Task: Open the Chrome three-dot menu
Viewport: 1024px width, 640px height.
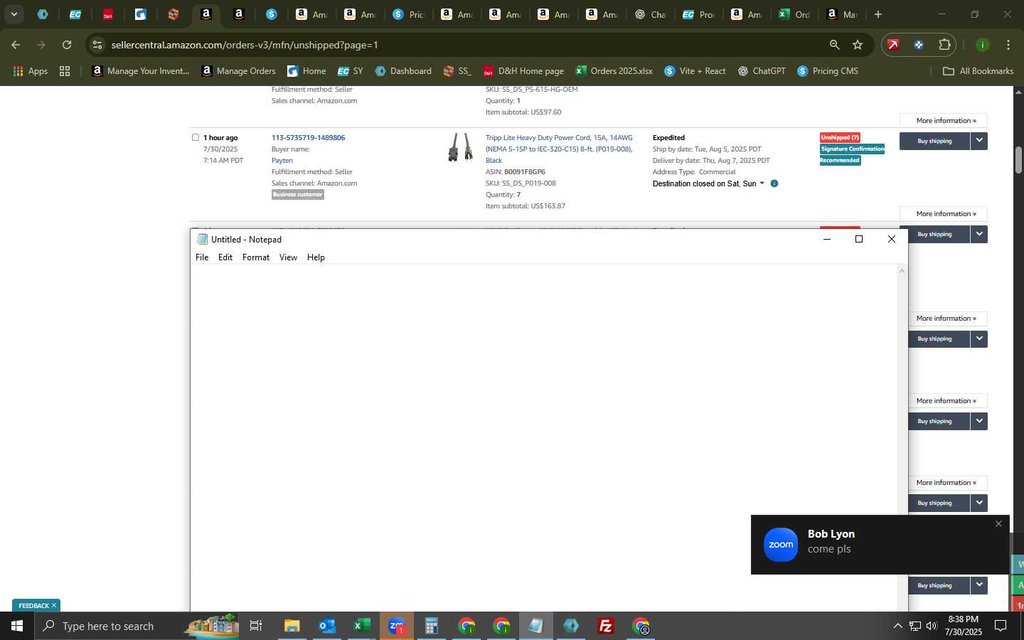Action: (1008, 45)
